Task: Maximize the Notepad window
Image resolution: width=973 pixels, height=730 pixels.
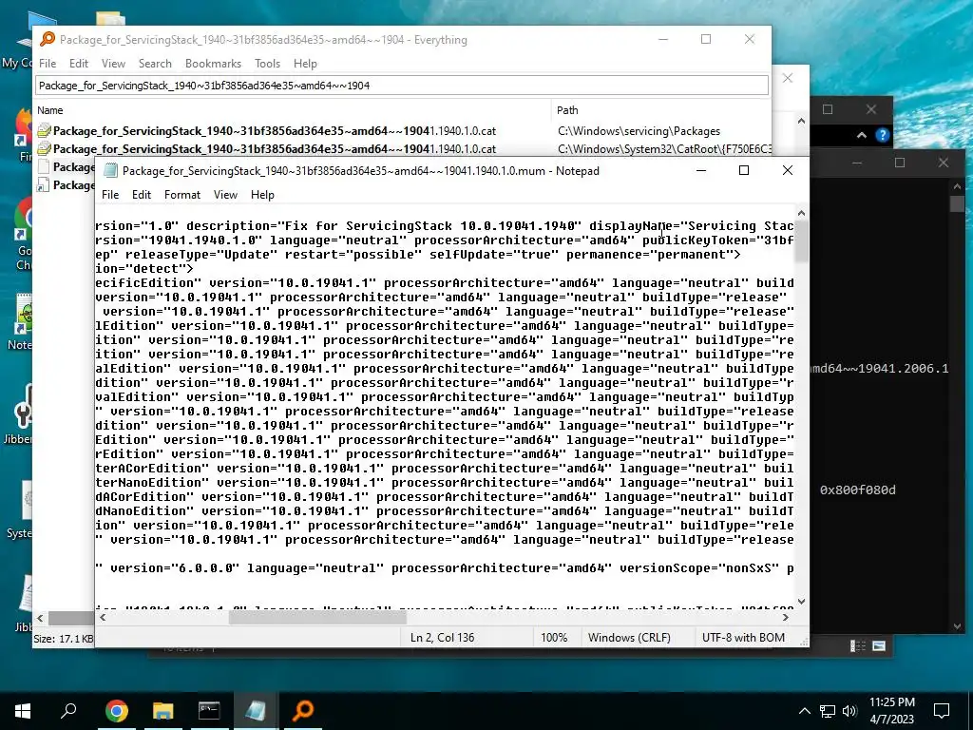Action: [744, 170]
